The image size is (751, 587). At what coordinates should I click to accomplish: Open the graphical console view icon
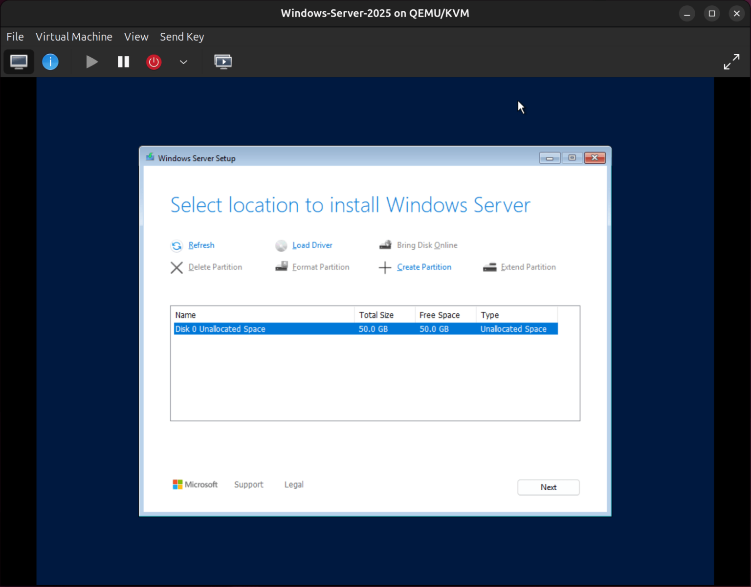point(19,62)
